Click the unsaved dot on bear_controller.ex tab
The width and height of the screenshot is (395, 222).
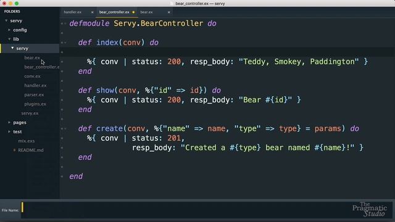(x=133, y=12)
